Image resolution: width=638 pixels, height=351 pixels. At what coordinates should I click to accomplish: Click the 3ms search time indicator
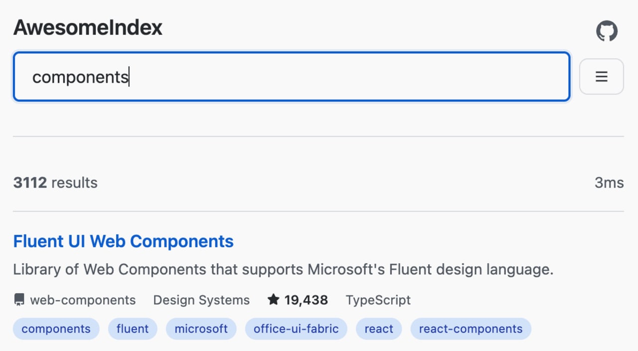609,183
